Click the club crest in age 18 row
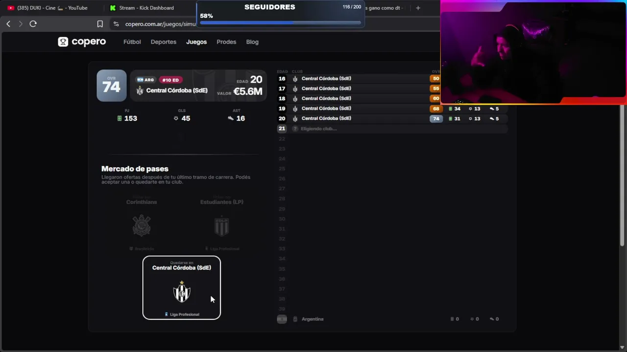 [x=295, y=98]
